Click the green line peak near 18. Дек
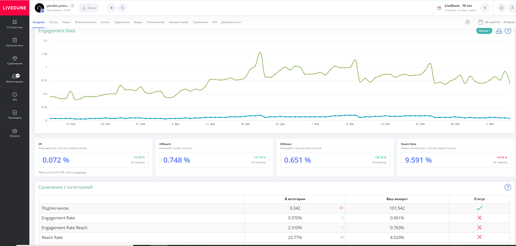The height and width of the screenshot is (246, 516). [x=260, y=52]
